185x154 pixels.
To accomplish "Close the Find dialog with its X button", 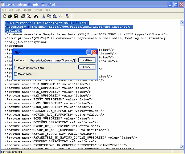I will 95,52.
